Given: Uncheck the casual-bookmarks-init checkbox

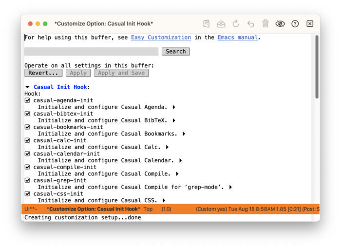Looking at the screenshot, I should (27, 127).
